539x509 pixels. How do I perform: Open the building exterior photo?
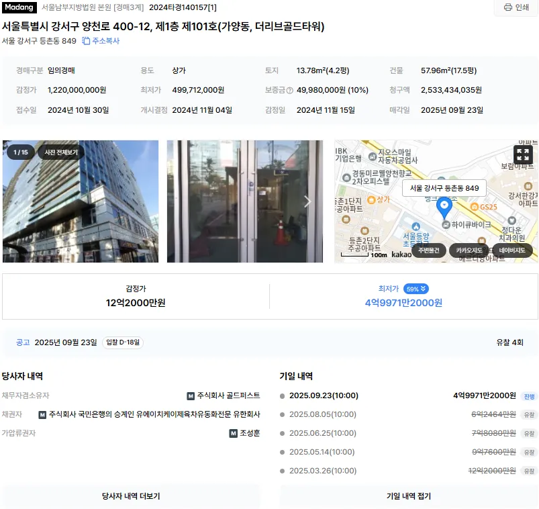click(81, 201)
